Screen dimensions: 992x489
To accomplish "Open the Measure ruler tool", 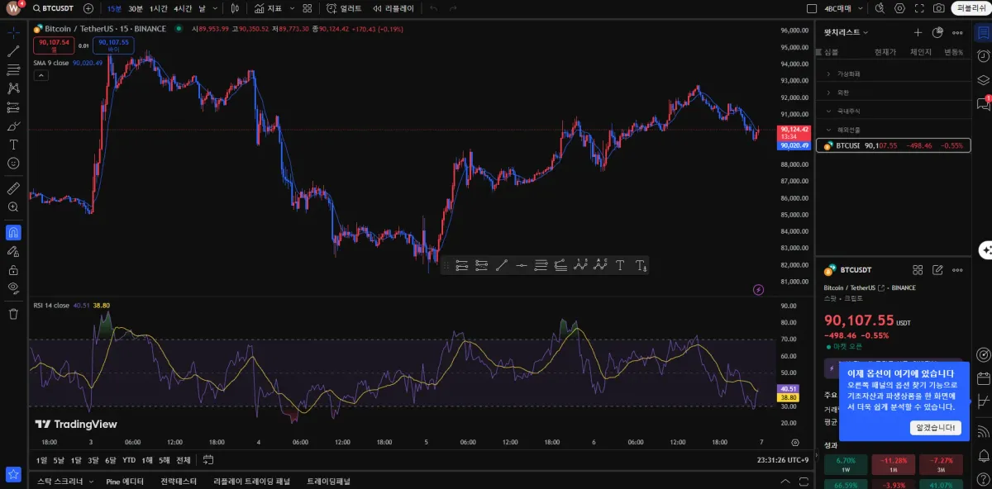I will (x=13, y=189).
